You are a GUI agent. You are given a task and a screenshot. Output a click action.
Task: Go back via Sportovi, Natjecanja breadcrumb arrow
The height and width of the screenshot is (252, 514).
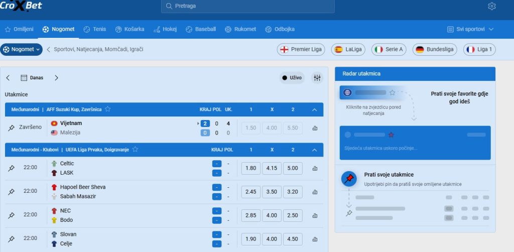(x=49, y=50)
